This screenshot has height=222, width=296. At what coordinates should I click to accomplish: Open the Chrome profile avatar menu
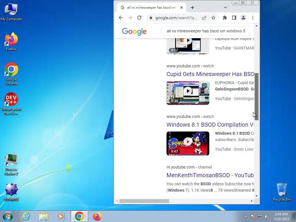click(x=243, y=18)
